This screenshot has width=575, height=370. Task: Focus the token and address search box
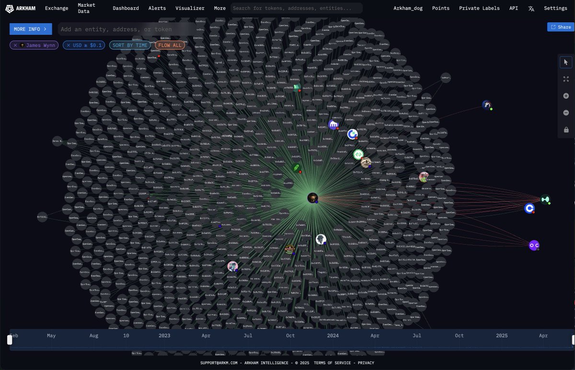pyautogui.click(x=297, y=8)
